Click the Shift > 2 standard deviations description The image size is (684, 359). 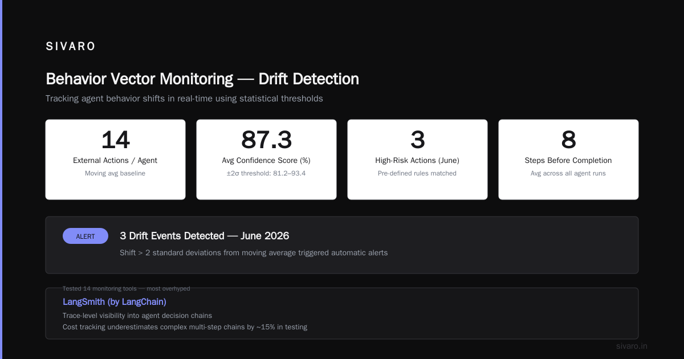point(254,252)
